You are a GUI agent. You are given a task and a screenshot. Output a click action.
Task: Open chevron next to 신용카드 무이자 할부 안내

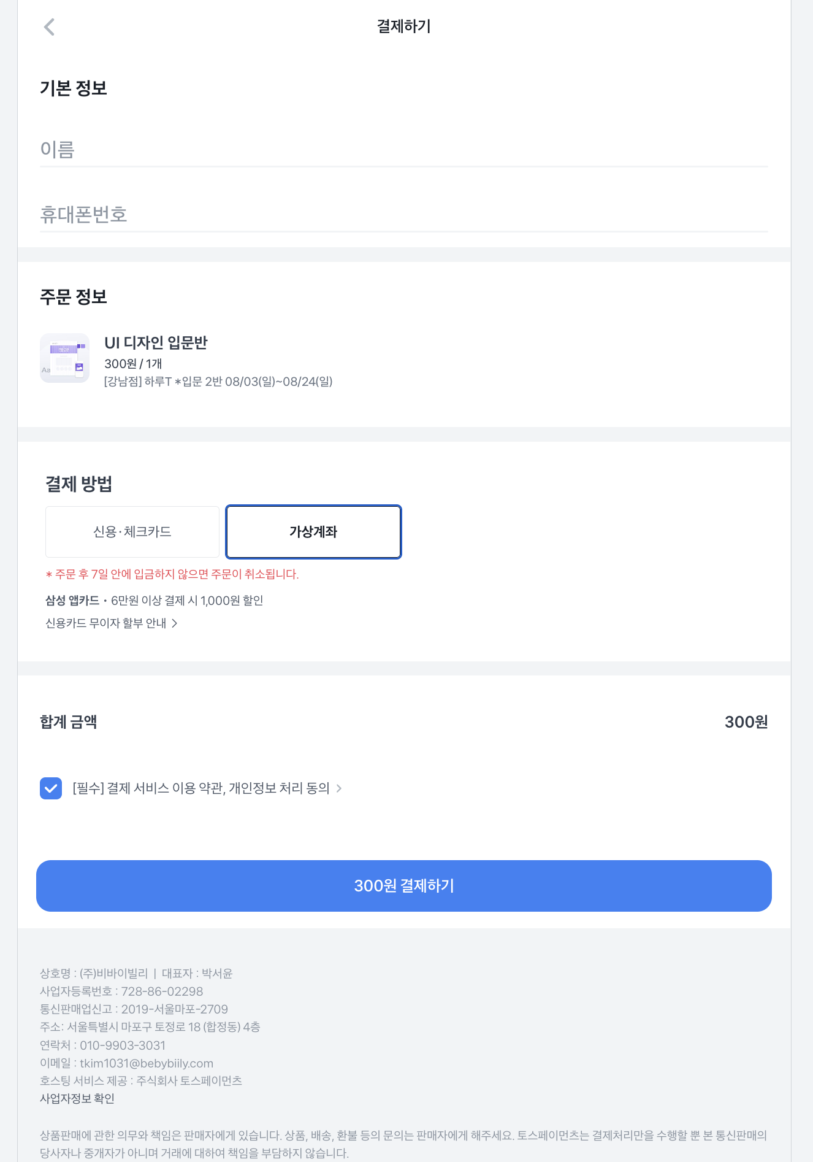click(x=175, y=623)
